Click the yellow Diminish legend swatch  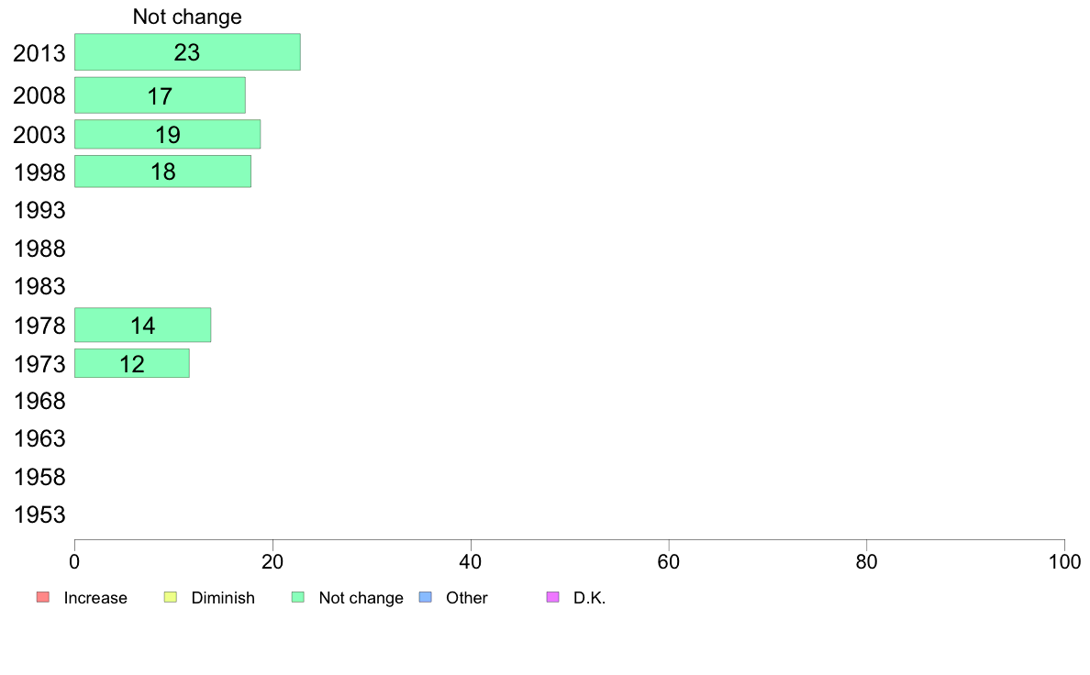point(171,597)
